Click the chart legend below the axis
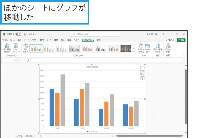 (x=92, y=131)
